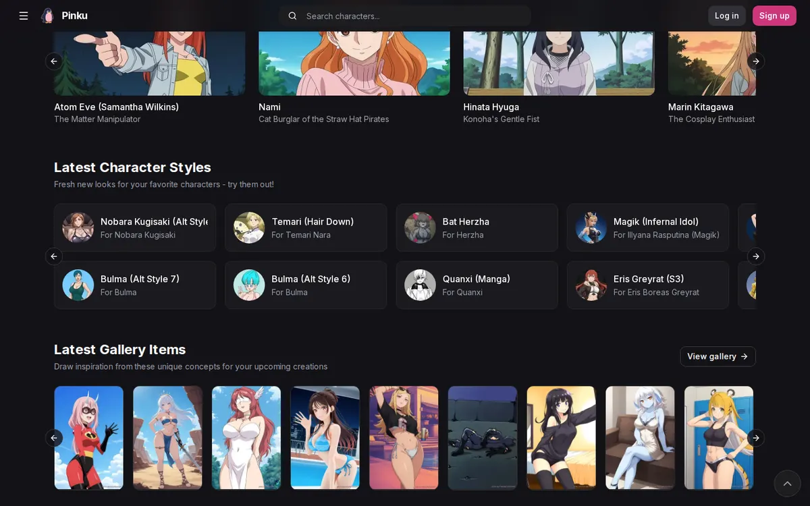Open blonde black crop top gallery image
The width and height of the screenshot is (810, 506).
404,438
